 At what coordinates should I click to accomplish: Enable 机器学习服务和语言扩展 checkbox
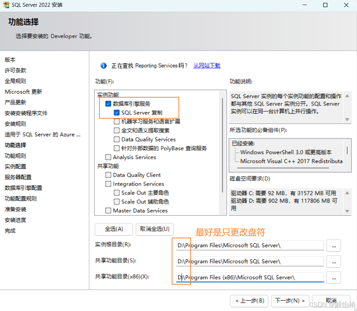coord(117,121)
